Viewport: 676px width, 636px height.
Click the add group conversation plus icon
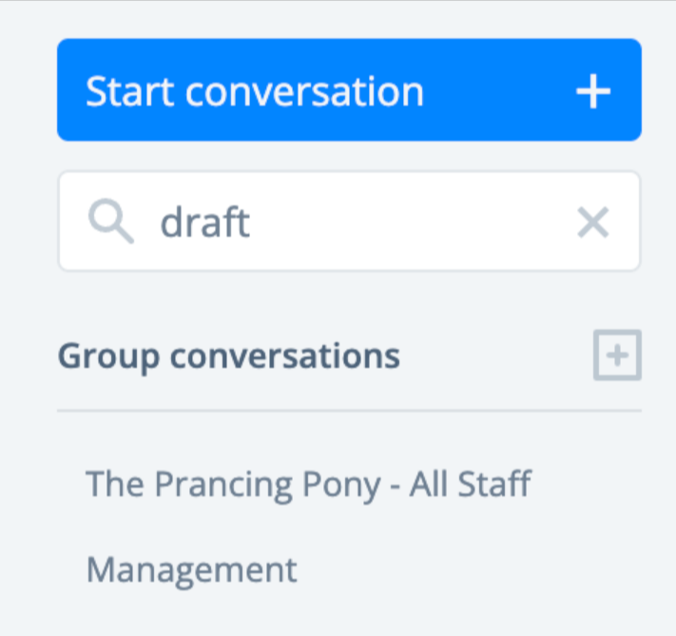coord(617,357)
